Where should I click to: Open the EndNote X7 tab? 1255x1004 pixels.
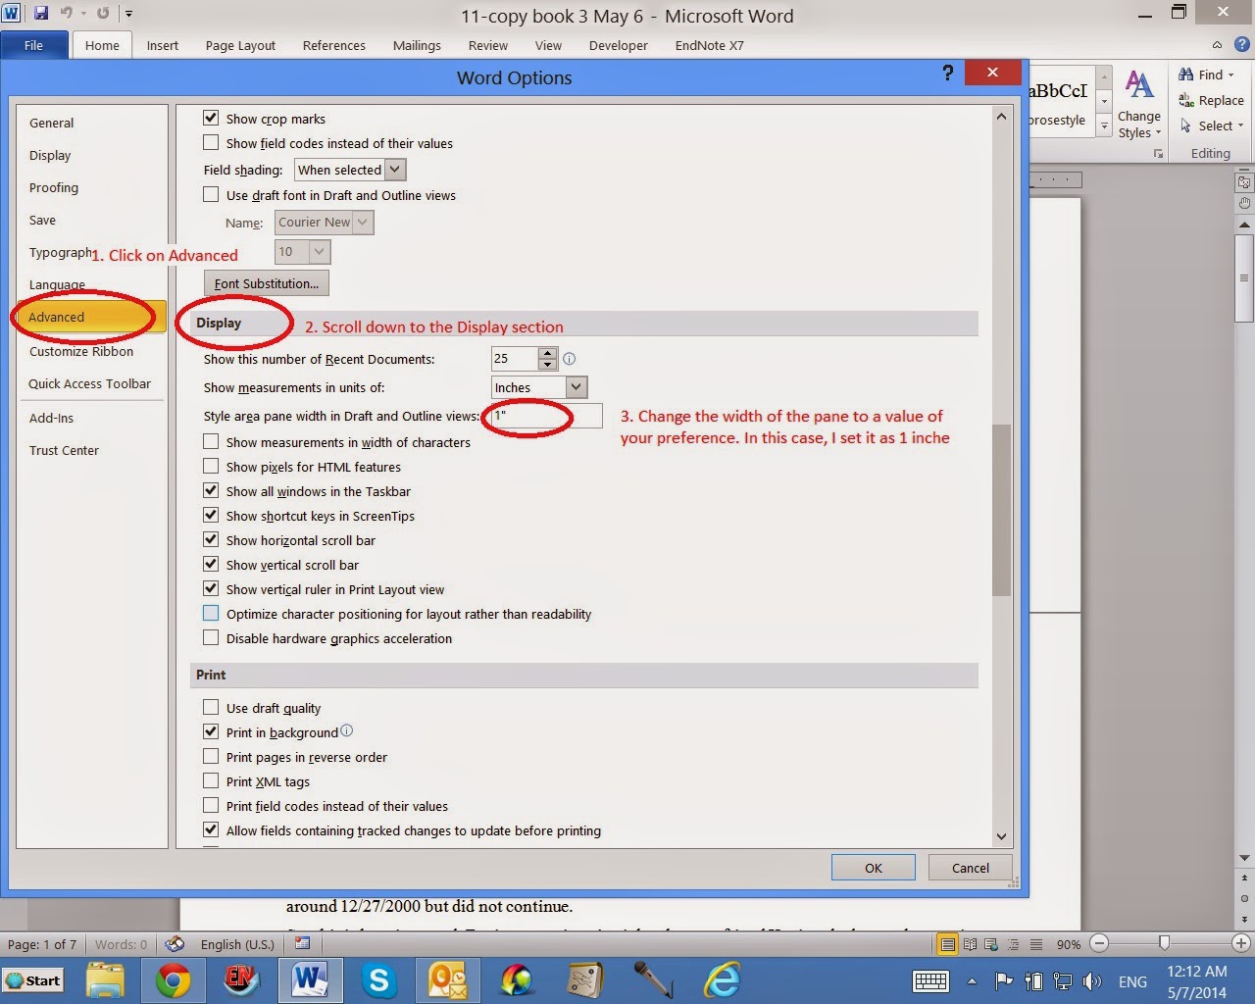(709, 45)
